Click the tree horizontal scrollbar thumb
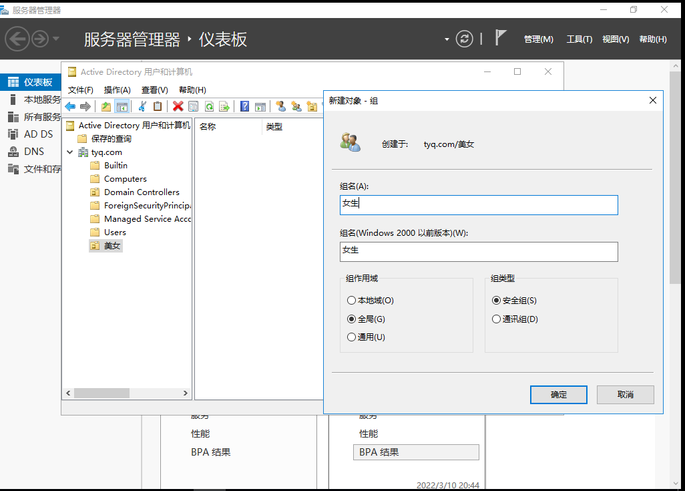685x491 pixels. tap(101, 393)
